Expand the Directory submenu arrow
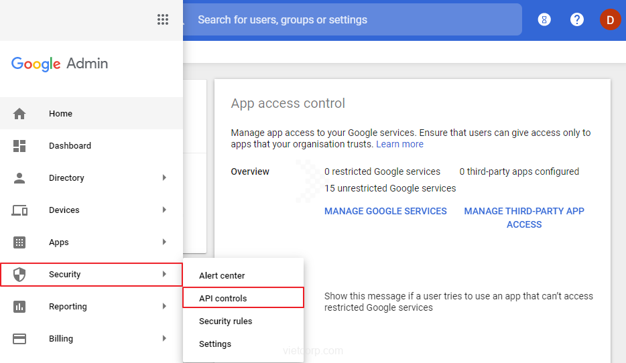The image size is (626, 363). [164, 178]
